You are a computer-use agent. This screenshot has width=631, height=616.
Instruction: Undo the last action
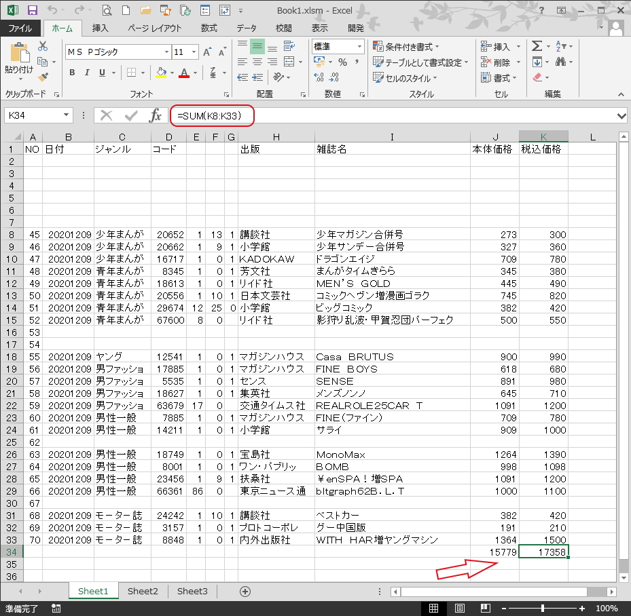[52, 10]
